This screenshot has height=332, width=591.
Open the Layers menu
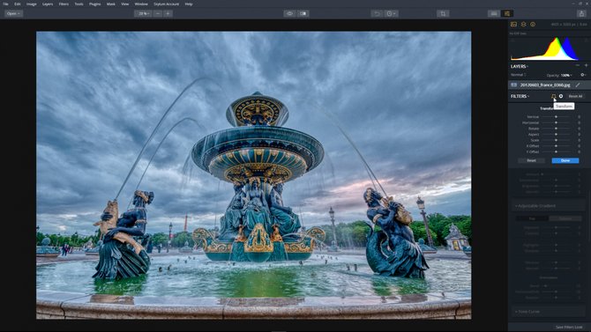(x=48, y=4)
